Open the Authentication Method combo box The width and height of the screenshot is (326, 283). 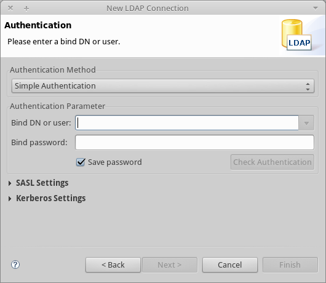pyautogui.click(x=163, y=86)
